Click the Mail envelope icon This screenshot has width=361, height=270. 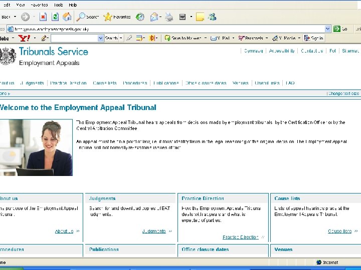click(x=154, y=17)
